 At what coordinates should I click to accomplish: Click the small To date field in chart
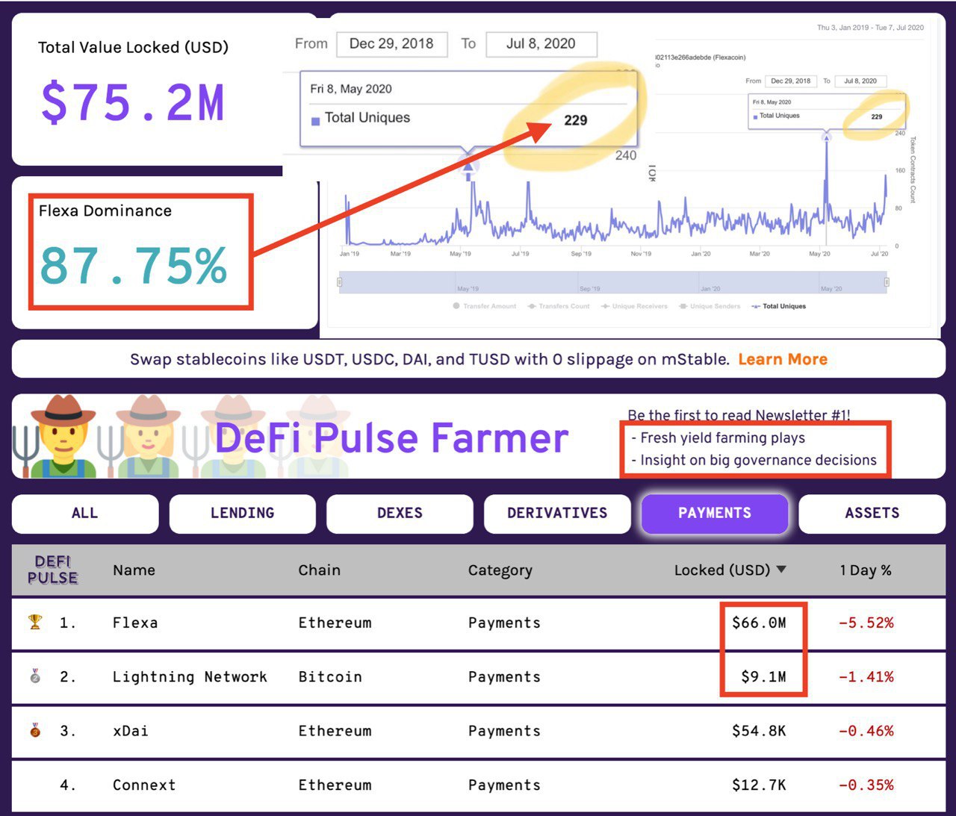[x=860, y=81]
